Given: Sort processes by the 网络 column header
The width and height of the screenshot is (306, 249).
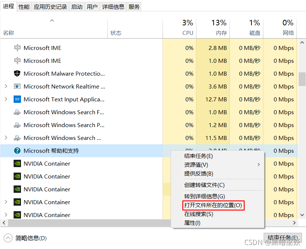Looking at the screenshot, I should point(280,28).
